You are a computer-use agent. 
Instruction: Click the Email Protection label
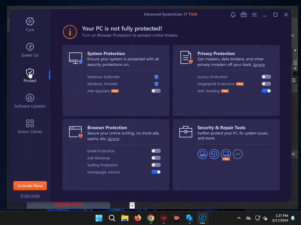pos(101,151)
